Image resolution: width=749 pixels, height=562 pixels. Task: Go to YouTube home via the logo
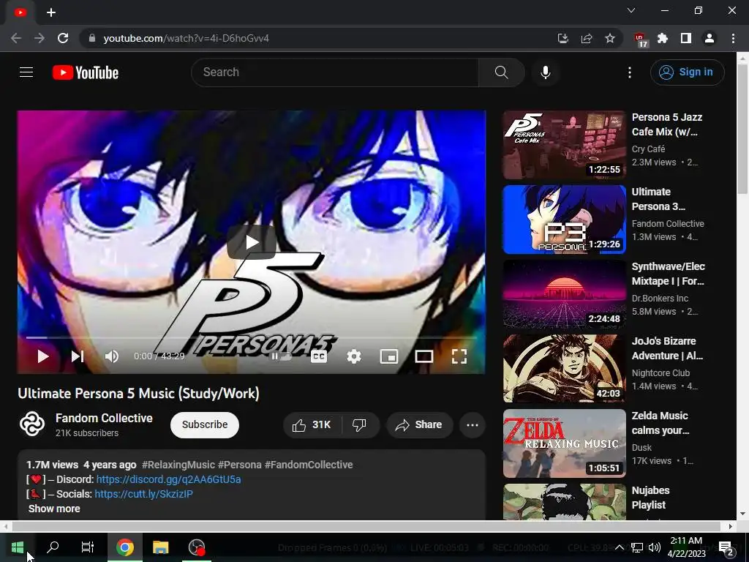point(86,72)
